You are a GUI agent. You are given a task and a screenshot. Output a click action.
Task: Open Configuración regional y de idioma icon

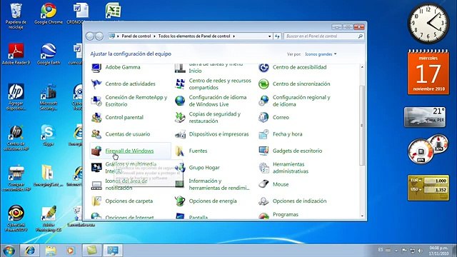tap(263, 101)
